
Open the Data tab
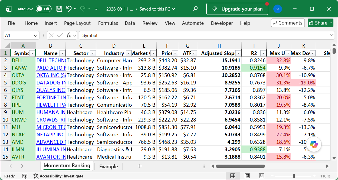130,23
